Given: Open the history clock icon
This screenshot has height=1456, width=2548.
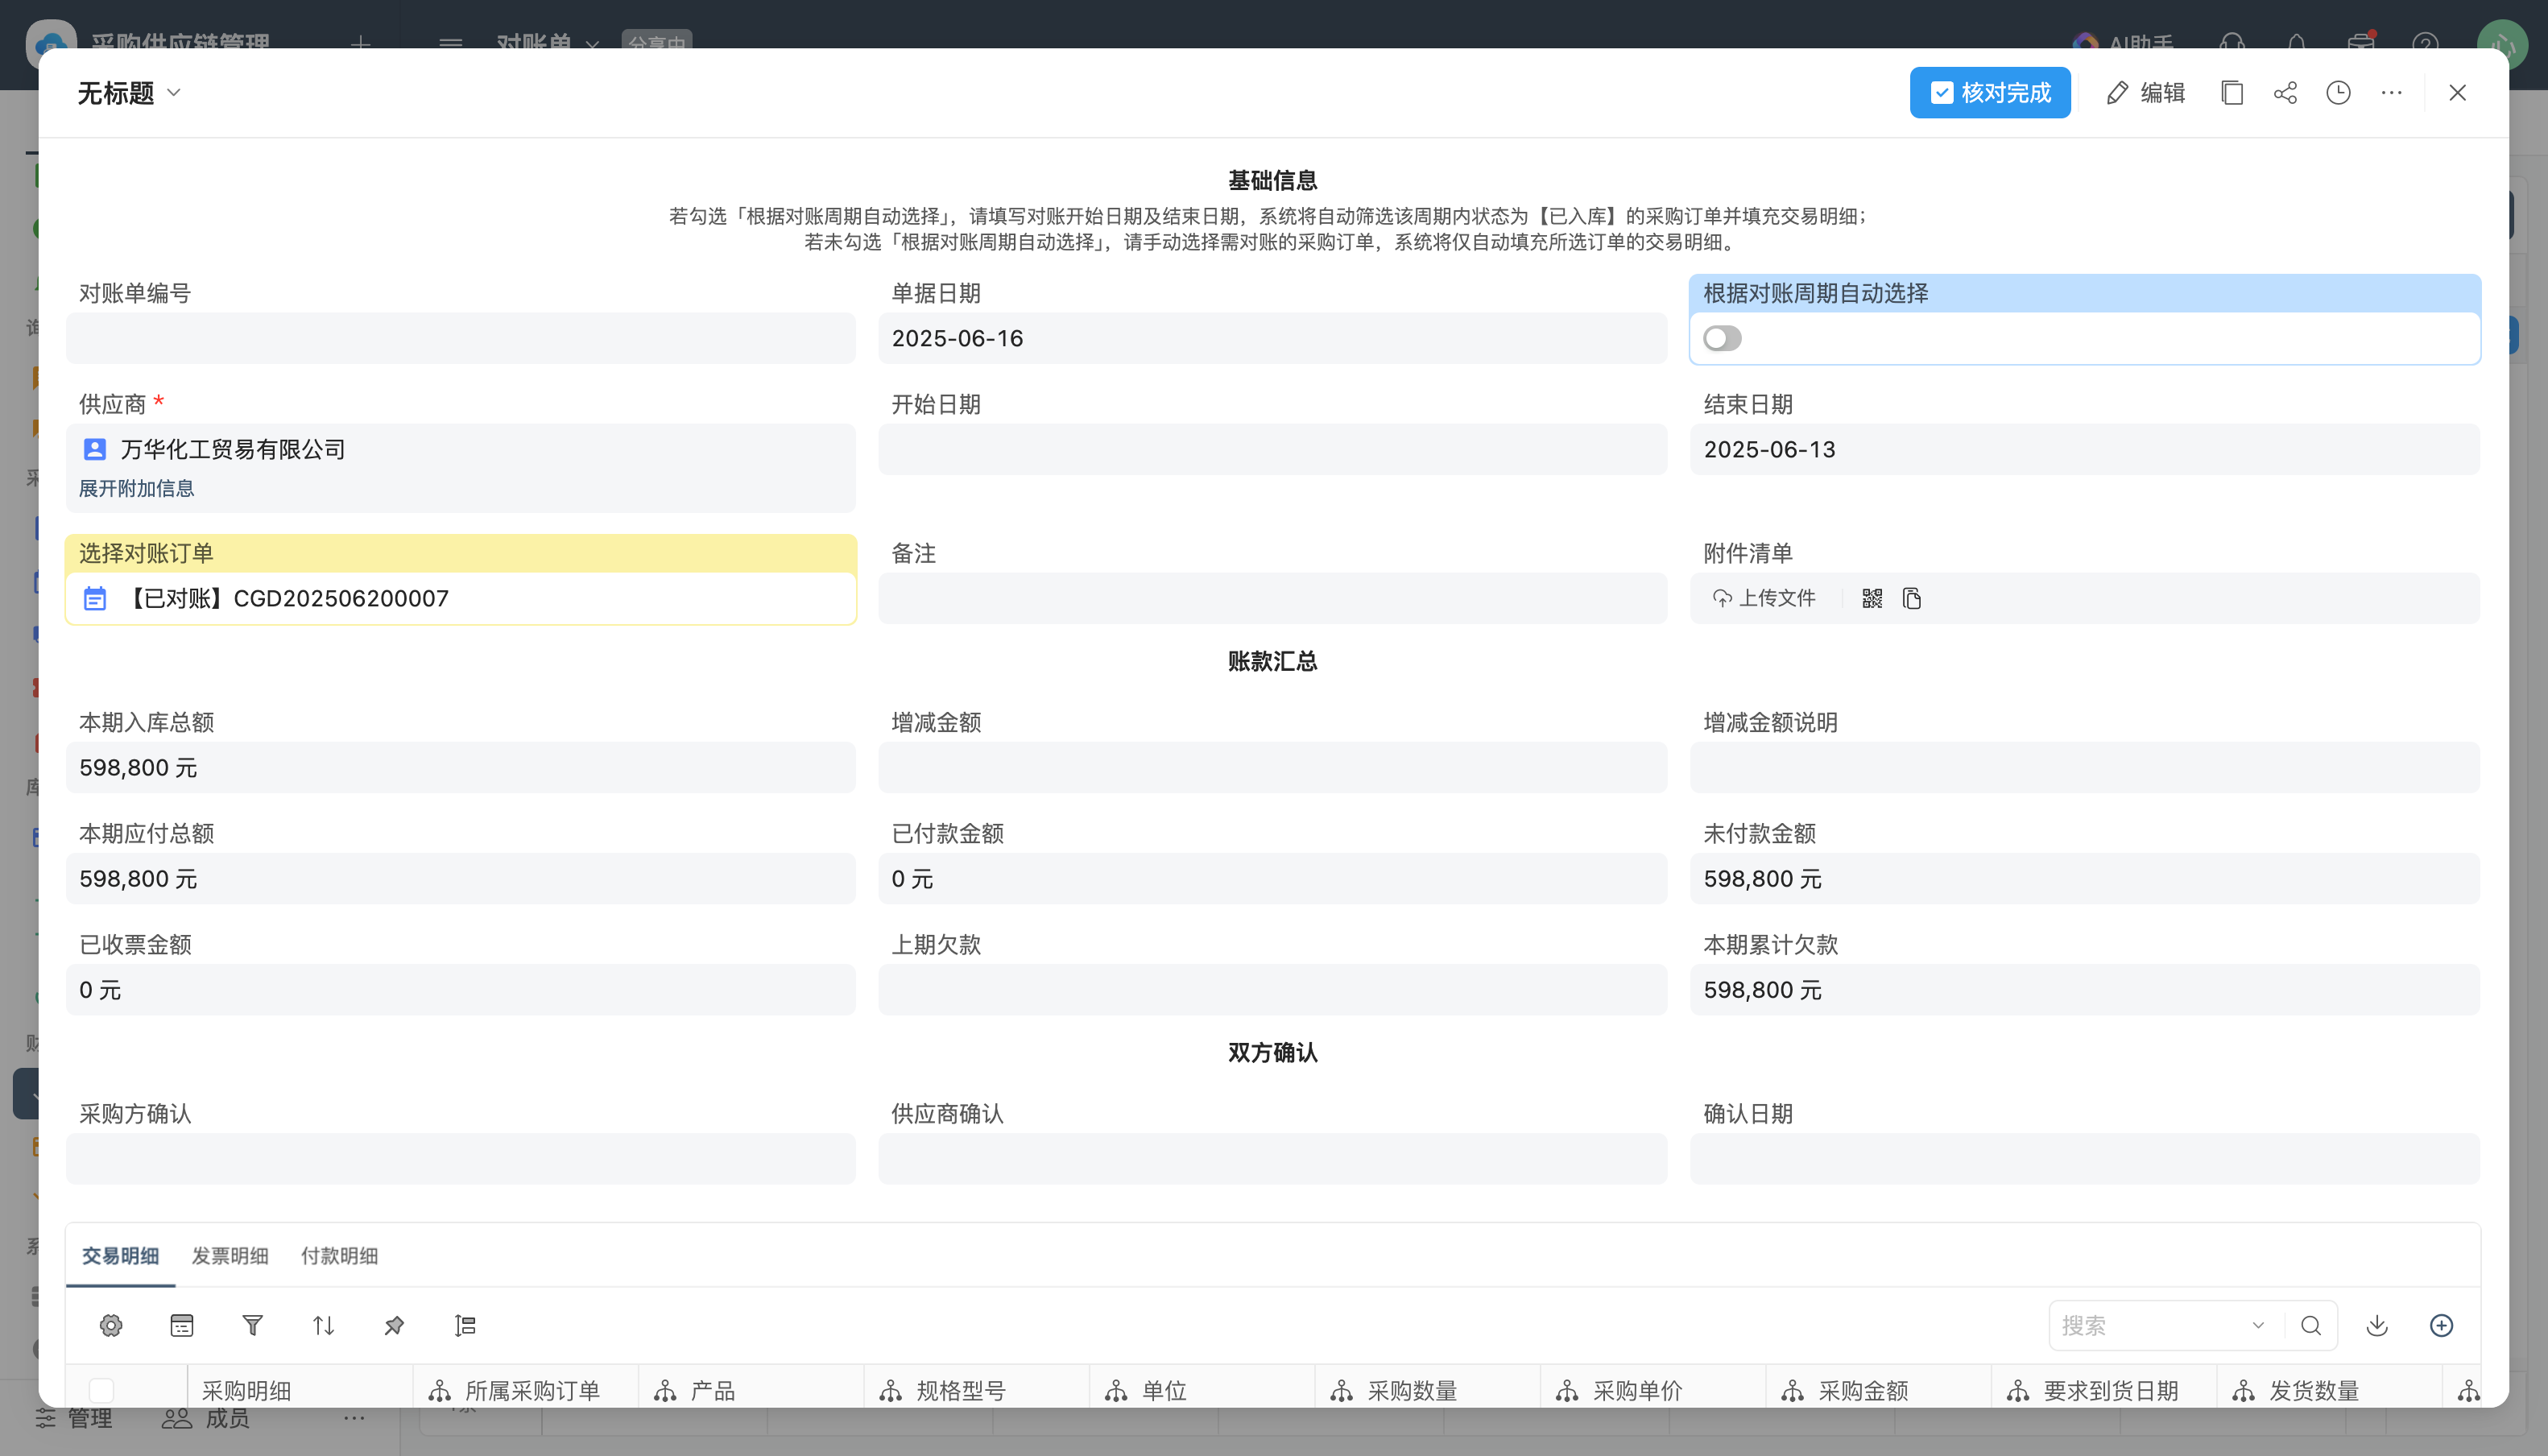Looking at the screenshot, I should [2338, 93].
